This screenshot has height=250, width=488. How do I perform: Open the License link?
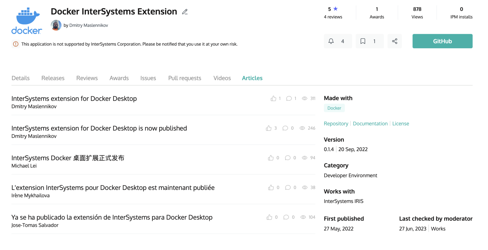tap(401, 124)
